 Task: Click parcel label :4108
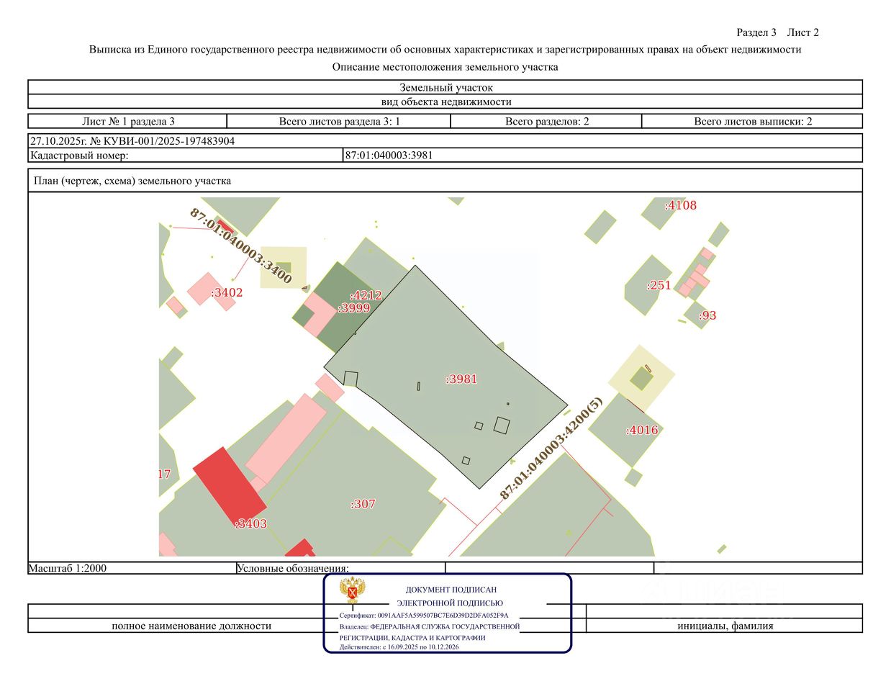pyautogui.click(x=681, y=205)
